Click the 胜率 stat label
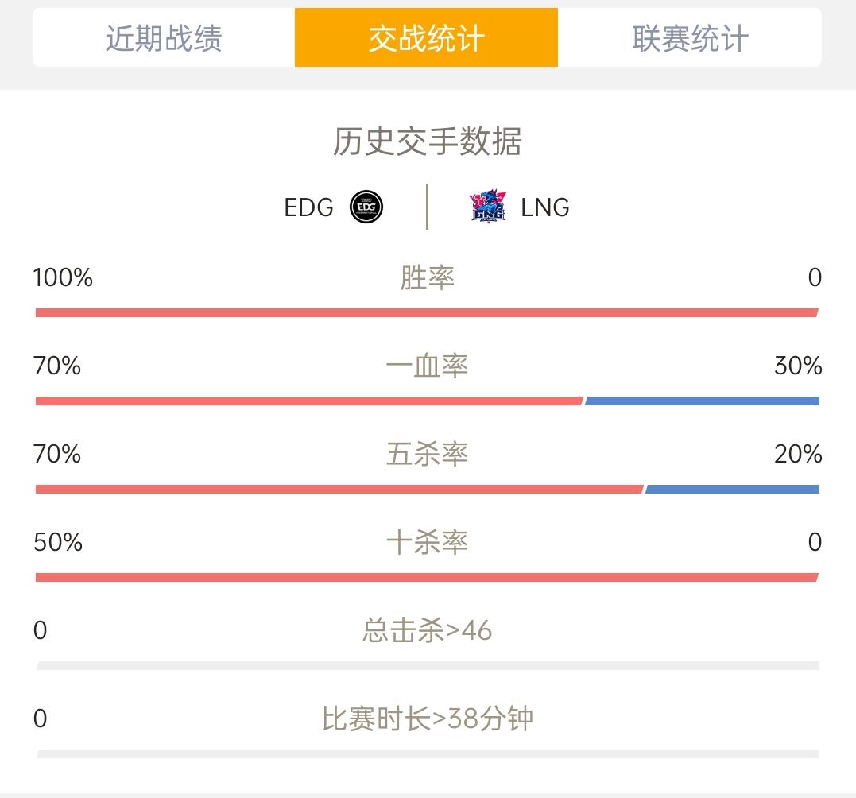Screen dimensions: 856x798 (x=427, y=277)
